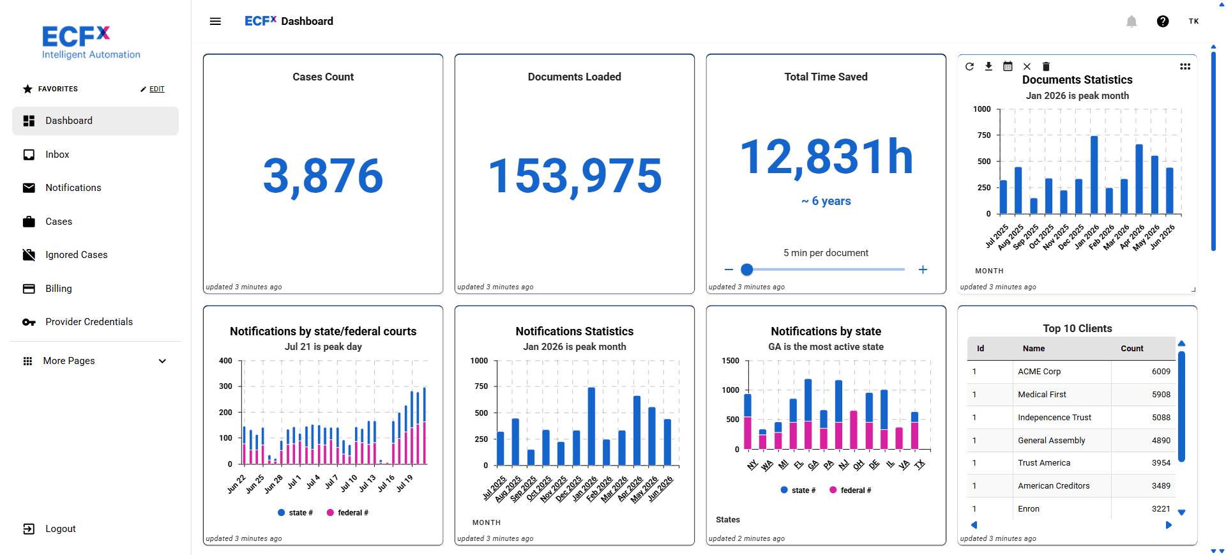Viewport: 1226px width, 555px height.
Task: Click the Notifications envelope icon
Action: click(29, 188)
